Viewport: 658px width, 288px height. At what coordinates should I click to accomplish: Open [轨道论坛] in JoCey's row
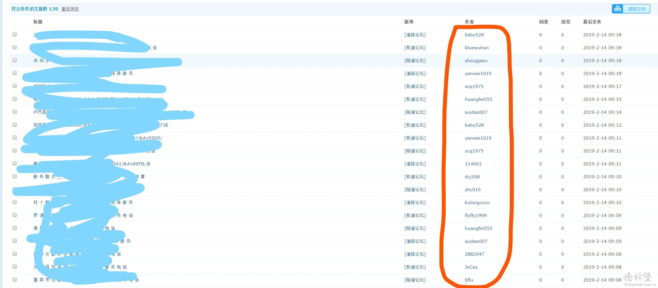point(415,267)
